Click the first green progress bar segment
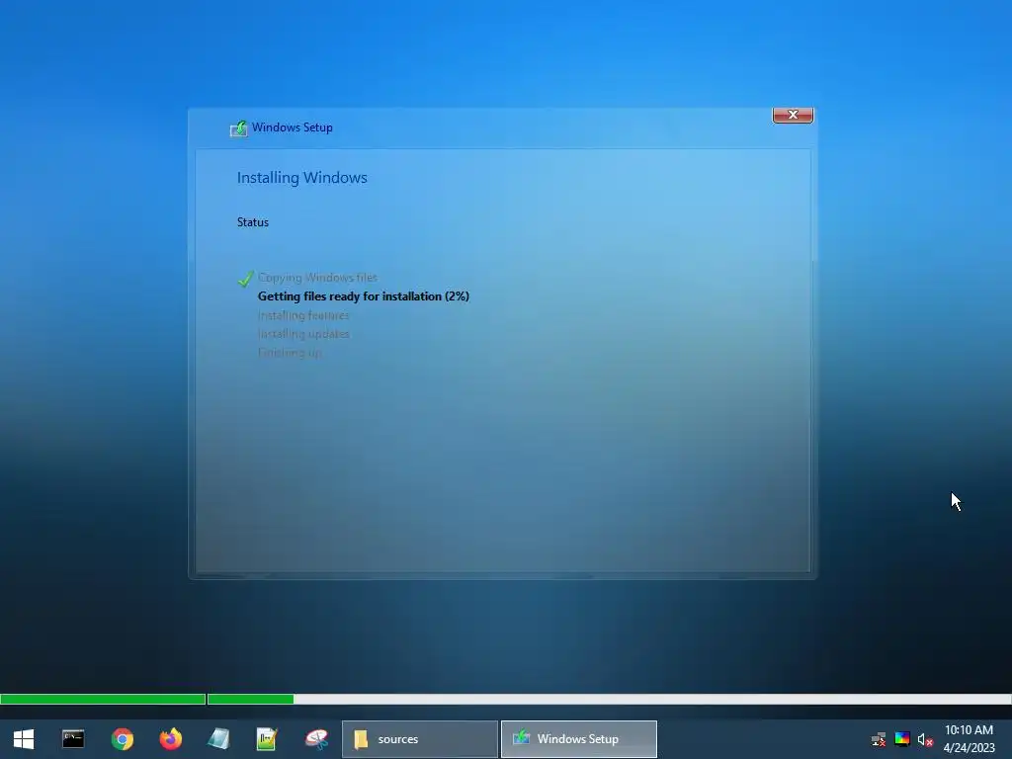 [103, 699]
